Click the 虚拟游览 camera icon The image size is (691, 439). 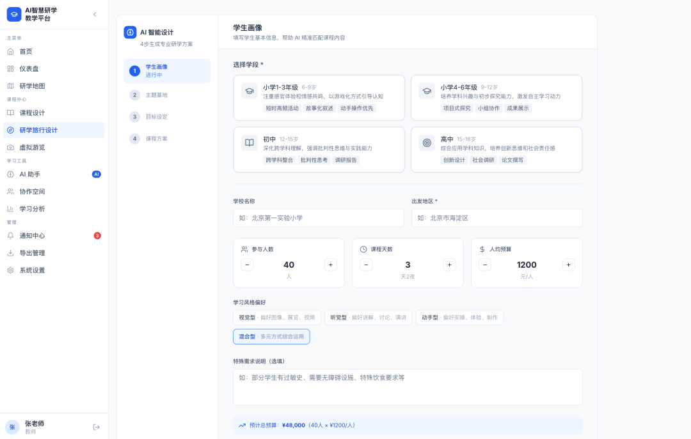pos(10,147)
